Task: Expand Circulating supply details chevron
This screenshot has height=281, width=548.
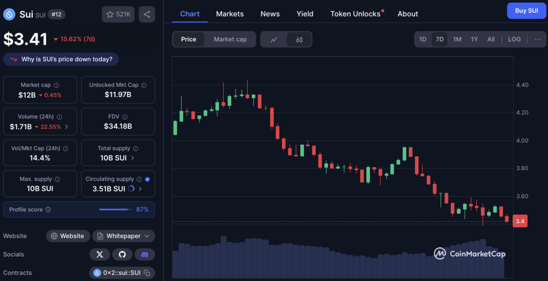Action: [140, 189]
